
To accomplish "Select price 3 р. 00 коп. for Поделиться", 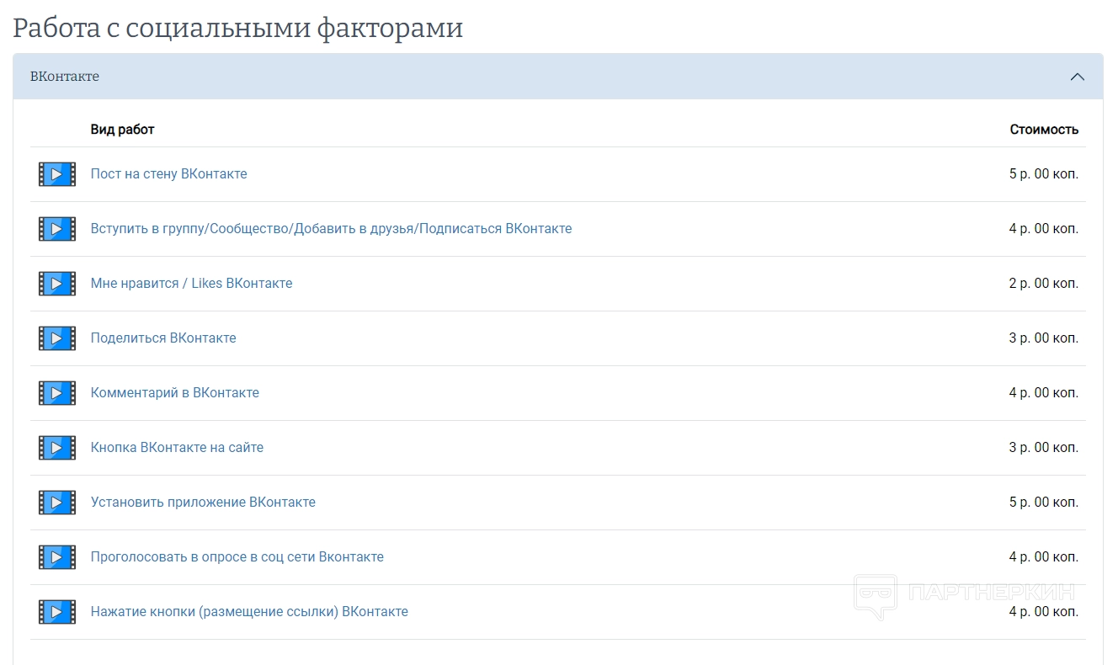I will click(1044, 338).
